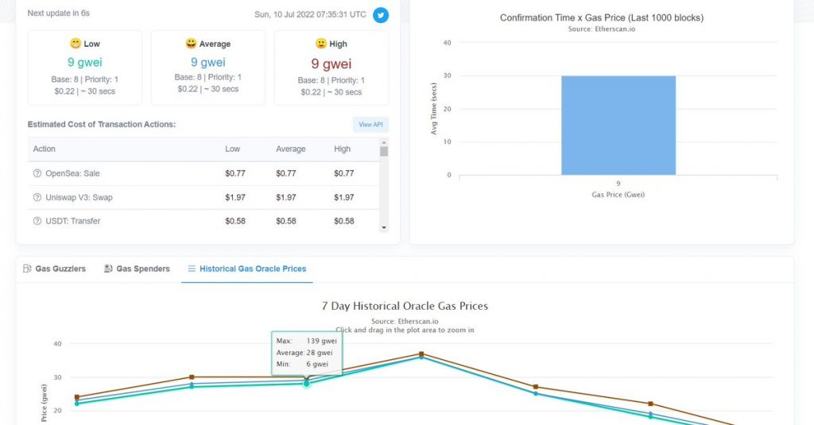
Task: Click USDT Transfer high cost $0.58
Action: (343, 221)
